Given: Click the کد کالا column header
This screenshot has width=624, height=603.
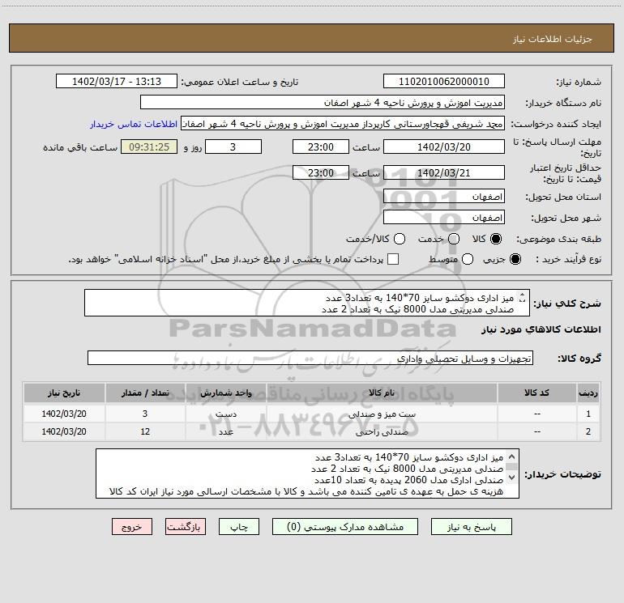Looking at the screenshot, I should pos(536,393).
